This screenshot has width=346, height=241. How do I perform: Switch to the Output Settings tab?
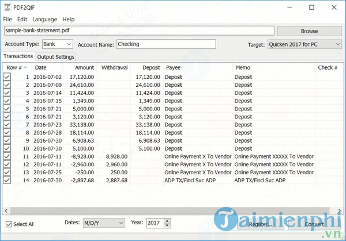point(55,57)
